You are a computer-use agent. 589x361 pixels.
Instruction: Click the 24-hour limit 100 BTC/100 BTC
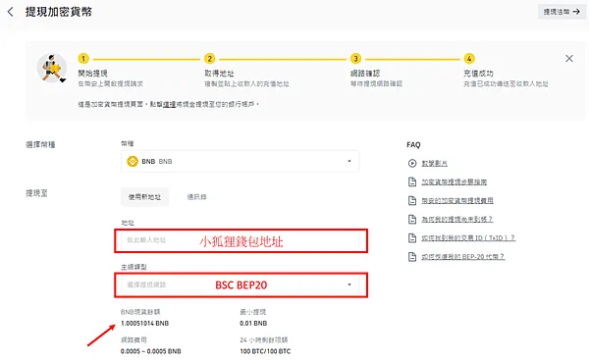[265, 351]
